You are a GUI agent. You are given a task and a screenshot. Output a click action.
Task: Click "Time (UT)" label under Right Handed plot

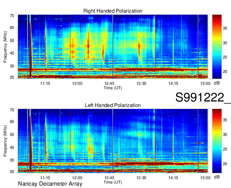(113, 88)
